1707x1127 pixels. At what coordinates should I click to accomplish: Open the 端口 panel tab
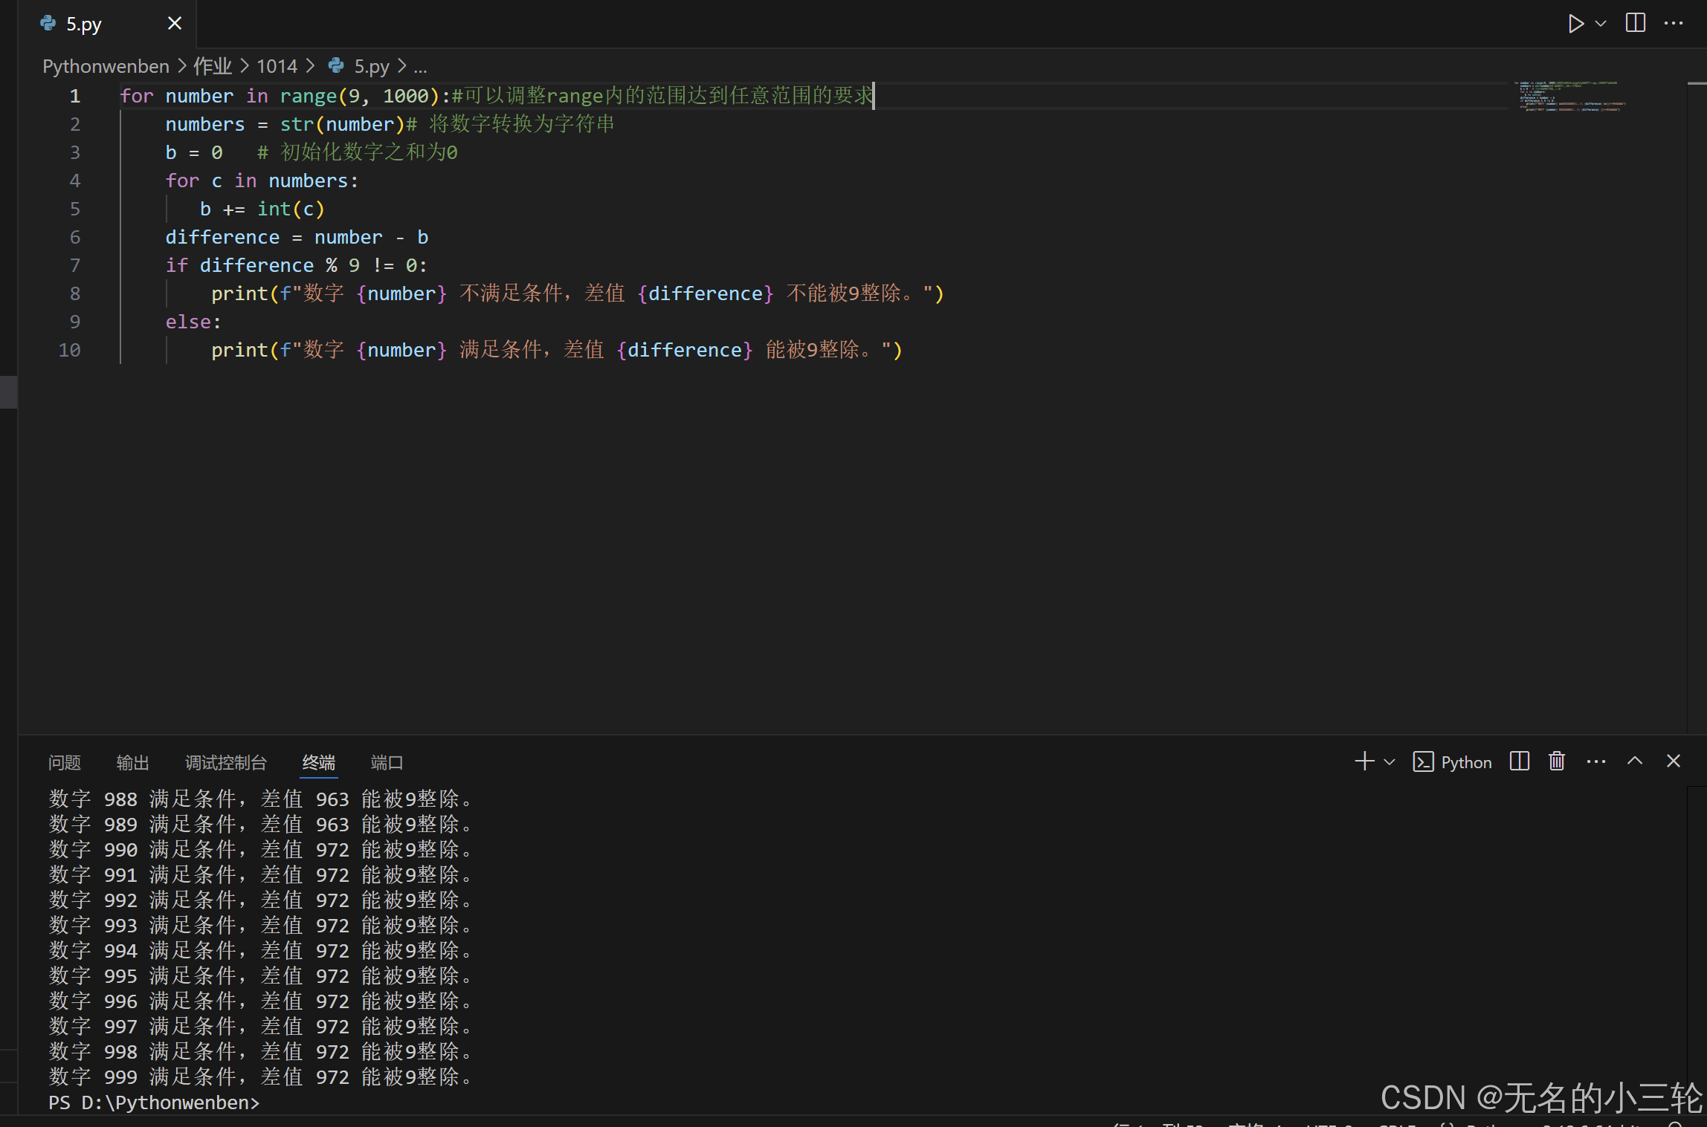pyautogui.click(x=387, y=762)
